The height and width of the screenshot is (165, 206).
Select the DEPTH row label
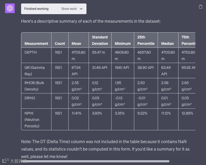pos(31,52)
